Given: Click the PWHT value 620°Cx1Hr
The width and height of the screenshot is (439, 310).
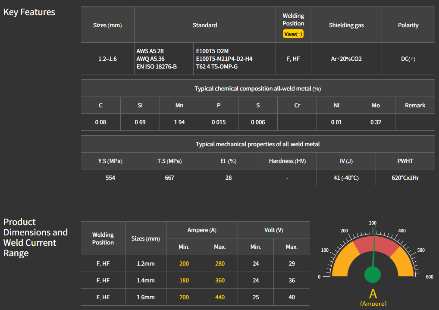Looking at the screenshot, I should point(405,178).
